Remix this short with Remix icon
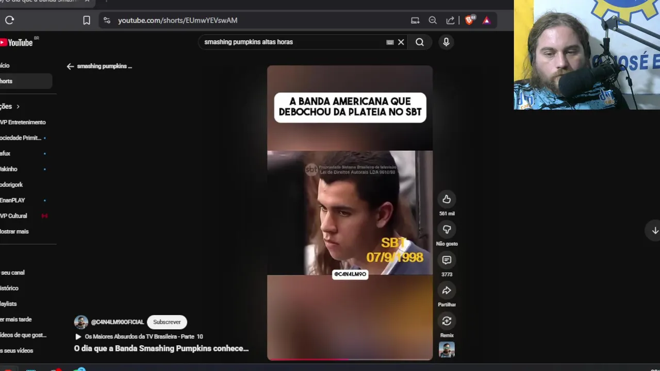This screenshot has width=660, height=371. point(447,321)
